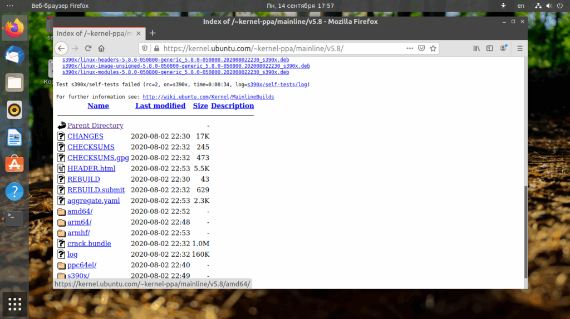
Task: Open the Library history and bookmarks
Action: pos(476,48)
